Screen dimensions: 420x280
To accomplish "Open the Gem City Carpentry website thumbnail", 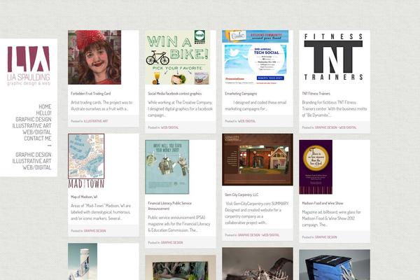I will 258,160.
